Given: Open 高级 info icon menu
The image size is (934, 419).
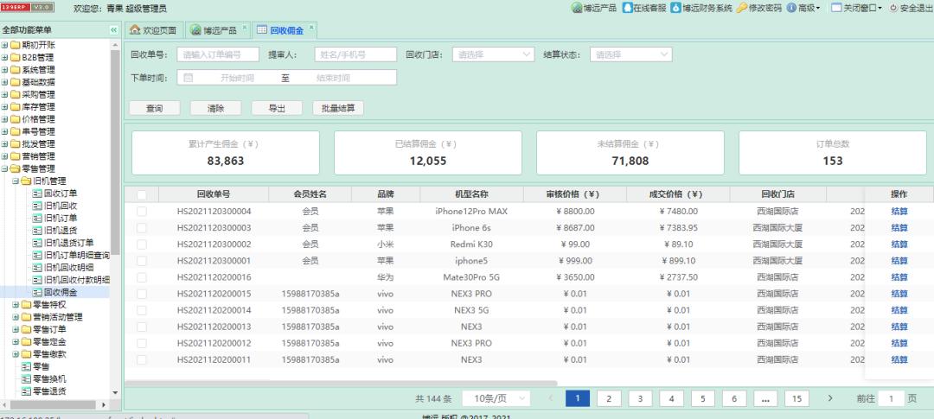Looking at the screenshot, I should [x=791, y=8].
